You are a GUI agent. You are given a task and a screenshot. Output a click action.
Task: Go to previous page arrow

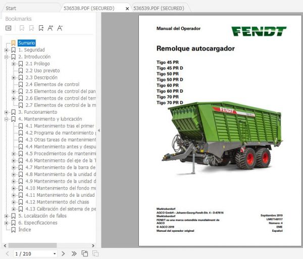[x=8, y=253]
